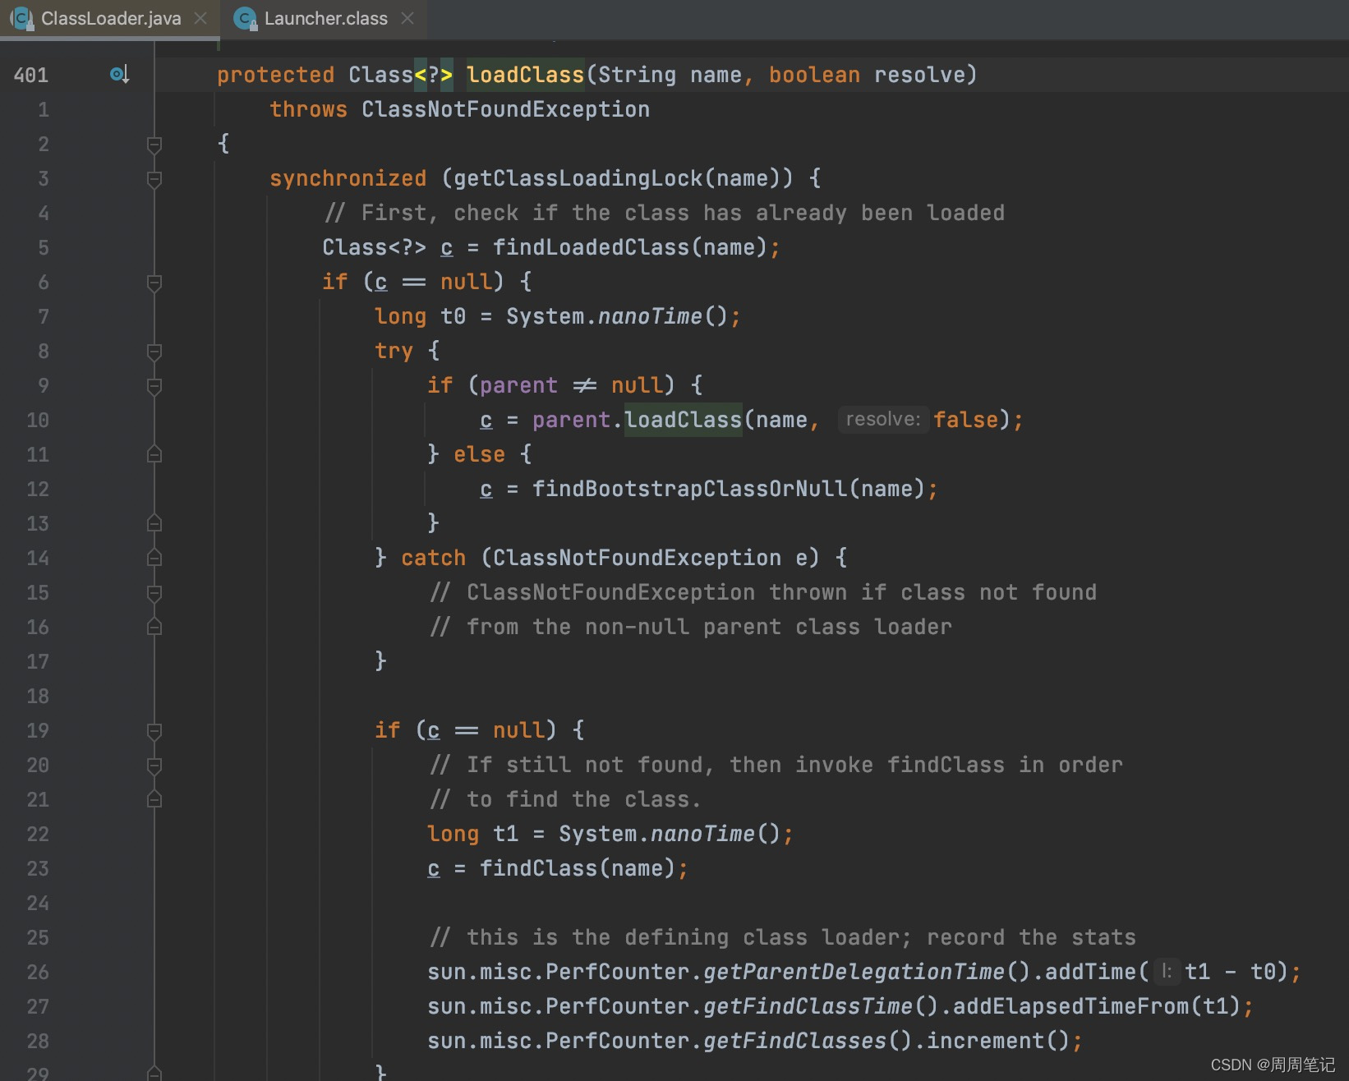Click line number 401 in the gutter
Screen dimensions: 1349x1081
[x=31, y=75]
